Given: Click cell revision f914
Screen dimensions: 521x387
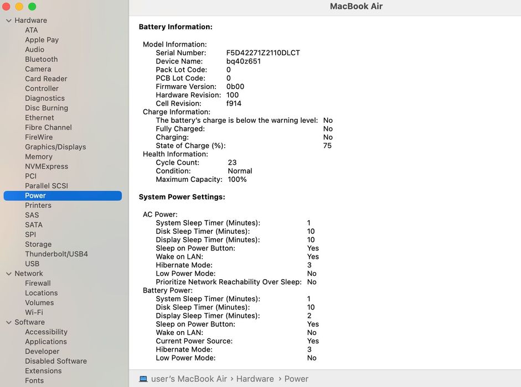Looking at the screenshot, I should (x=234, y=103).
